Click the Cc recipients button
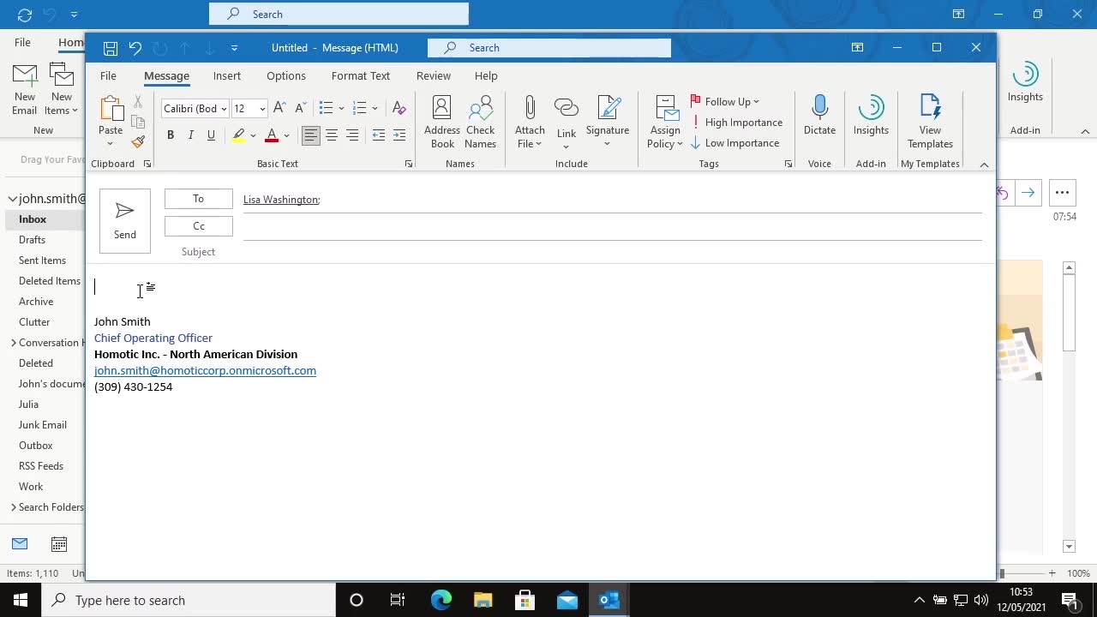Screen dimensions: 1097x617 [199, 226]
